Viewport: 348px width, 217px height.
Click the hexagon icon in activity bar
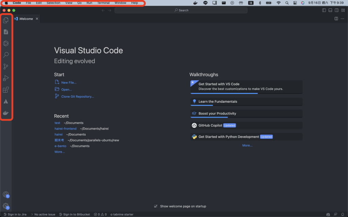tap(6, 43)
